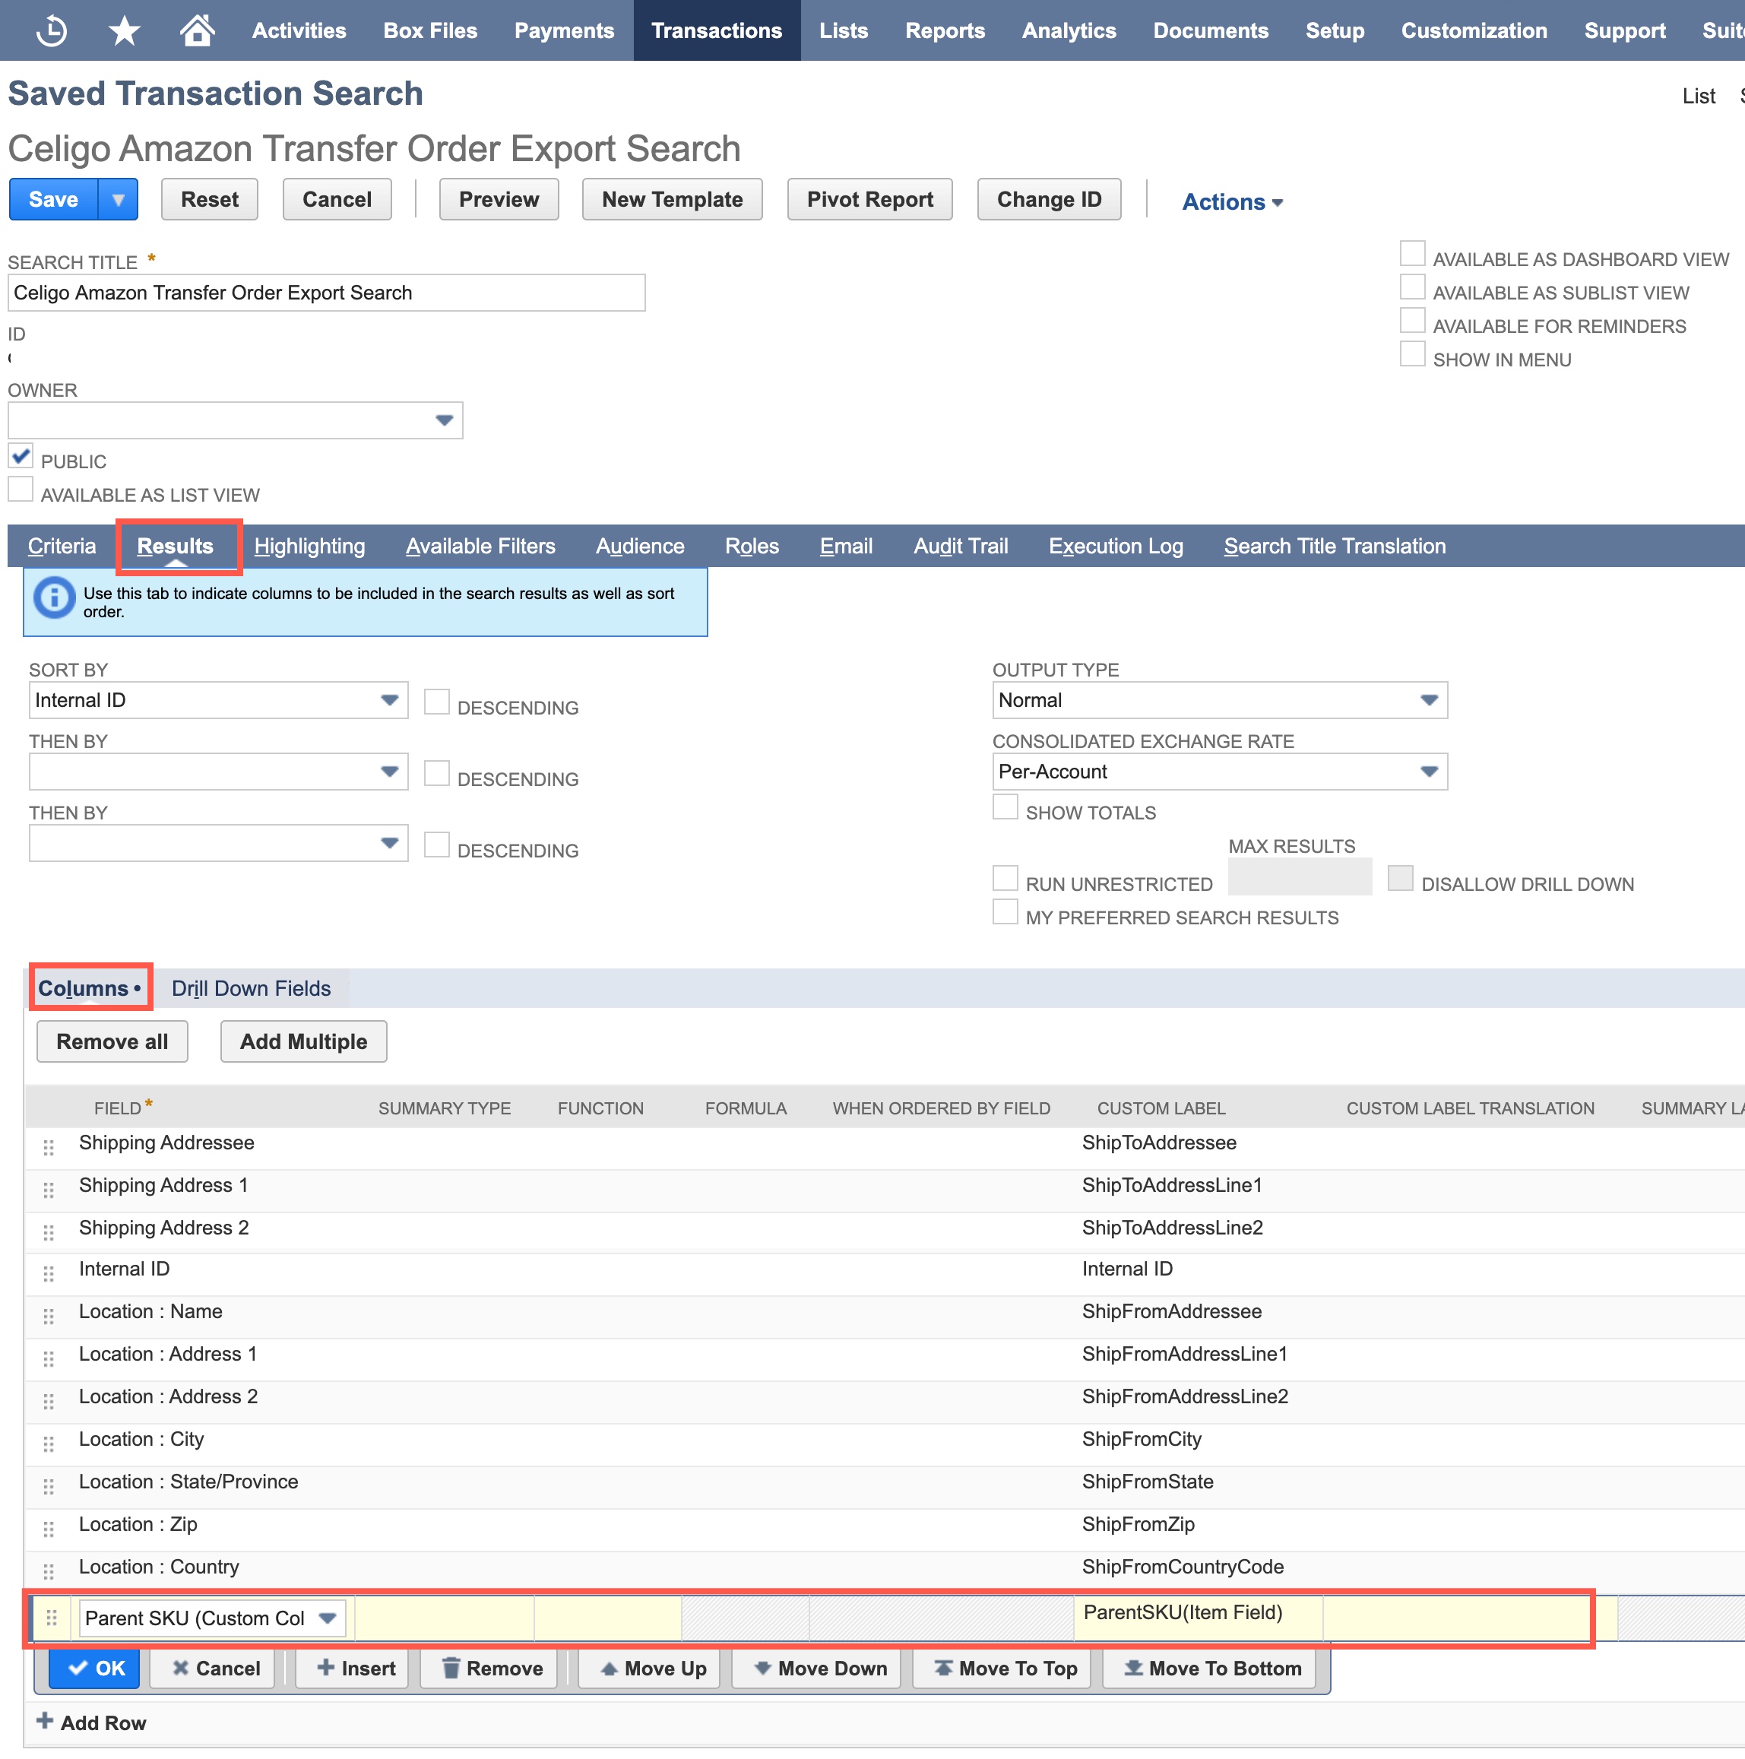The width and height of the screenshot is (1745, 1759).
Task: Click the Add Multiple button
Action: 303,1041
